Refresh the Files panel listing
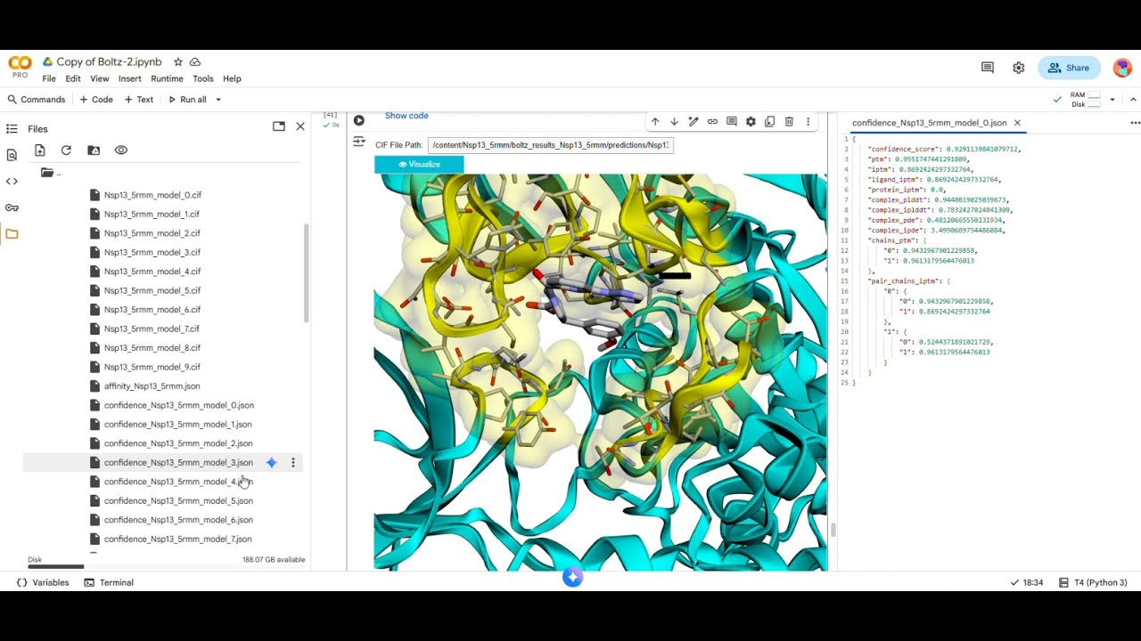The width and height of the screenshot is (1141, 641). point(66,150)
